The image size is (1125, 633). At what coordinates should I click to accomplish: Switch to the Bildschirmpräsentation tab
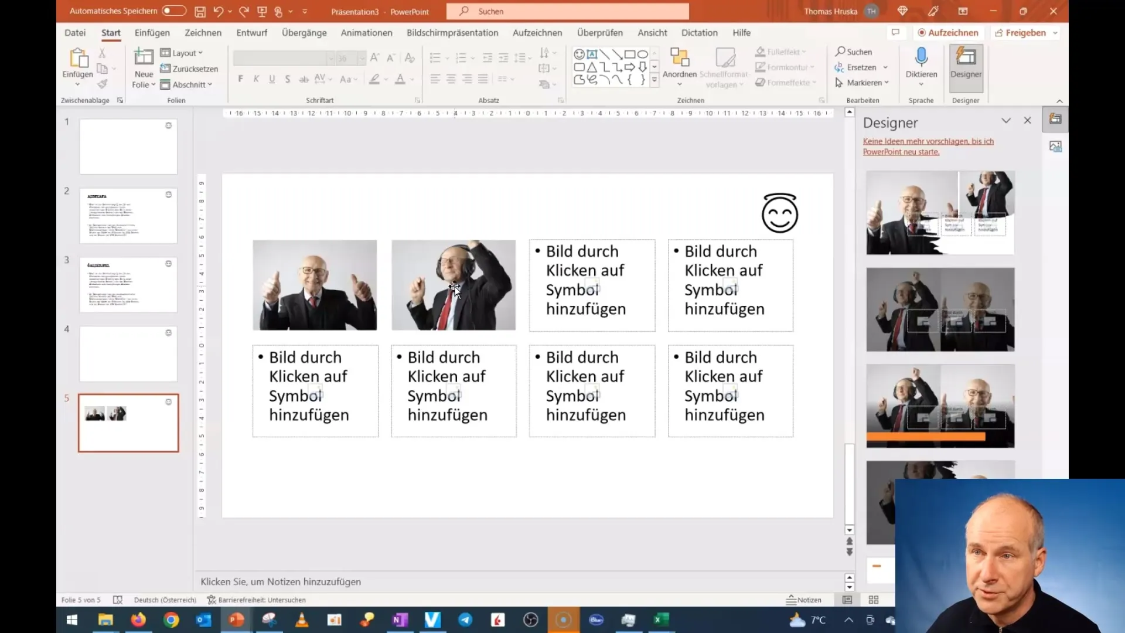[452, 33]
